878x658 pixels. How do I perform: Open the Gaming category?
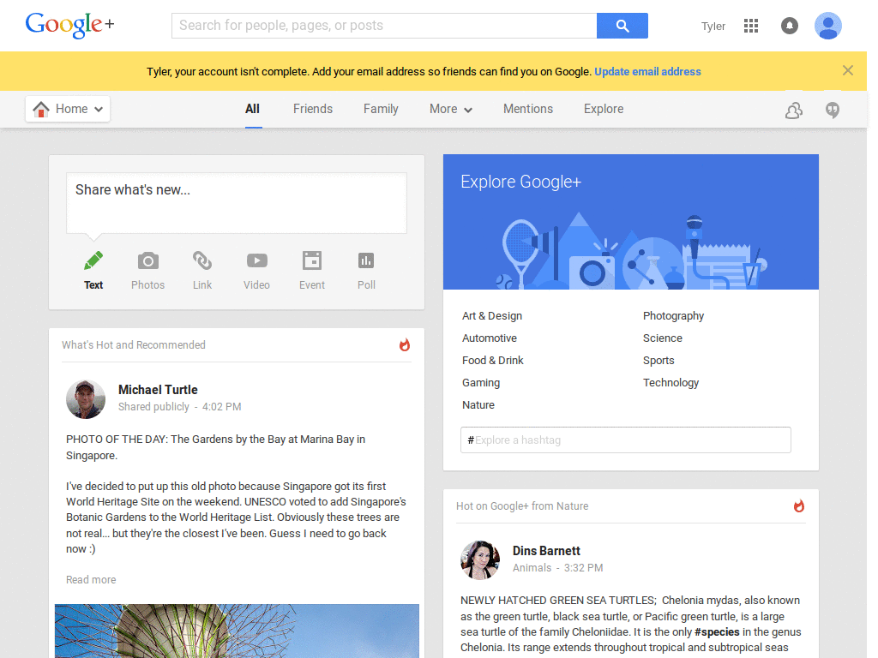481,383
